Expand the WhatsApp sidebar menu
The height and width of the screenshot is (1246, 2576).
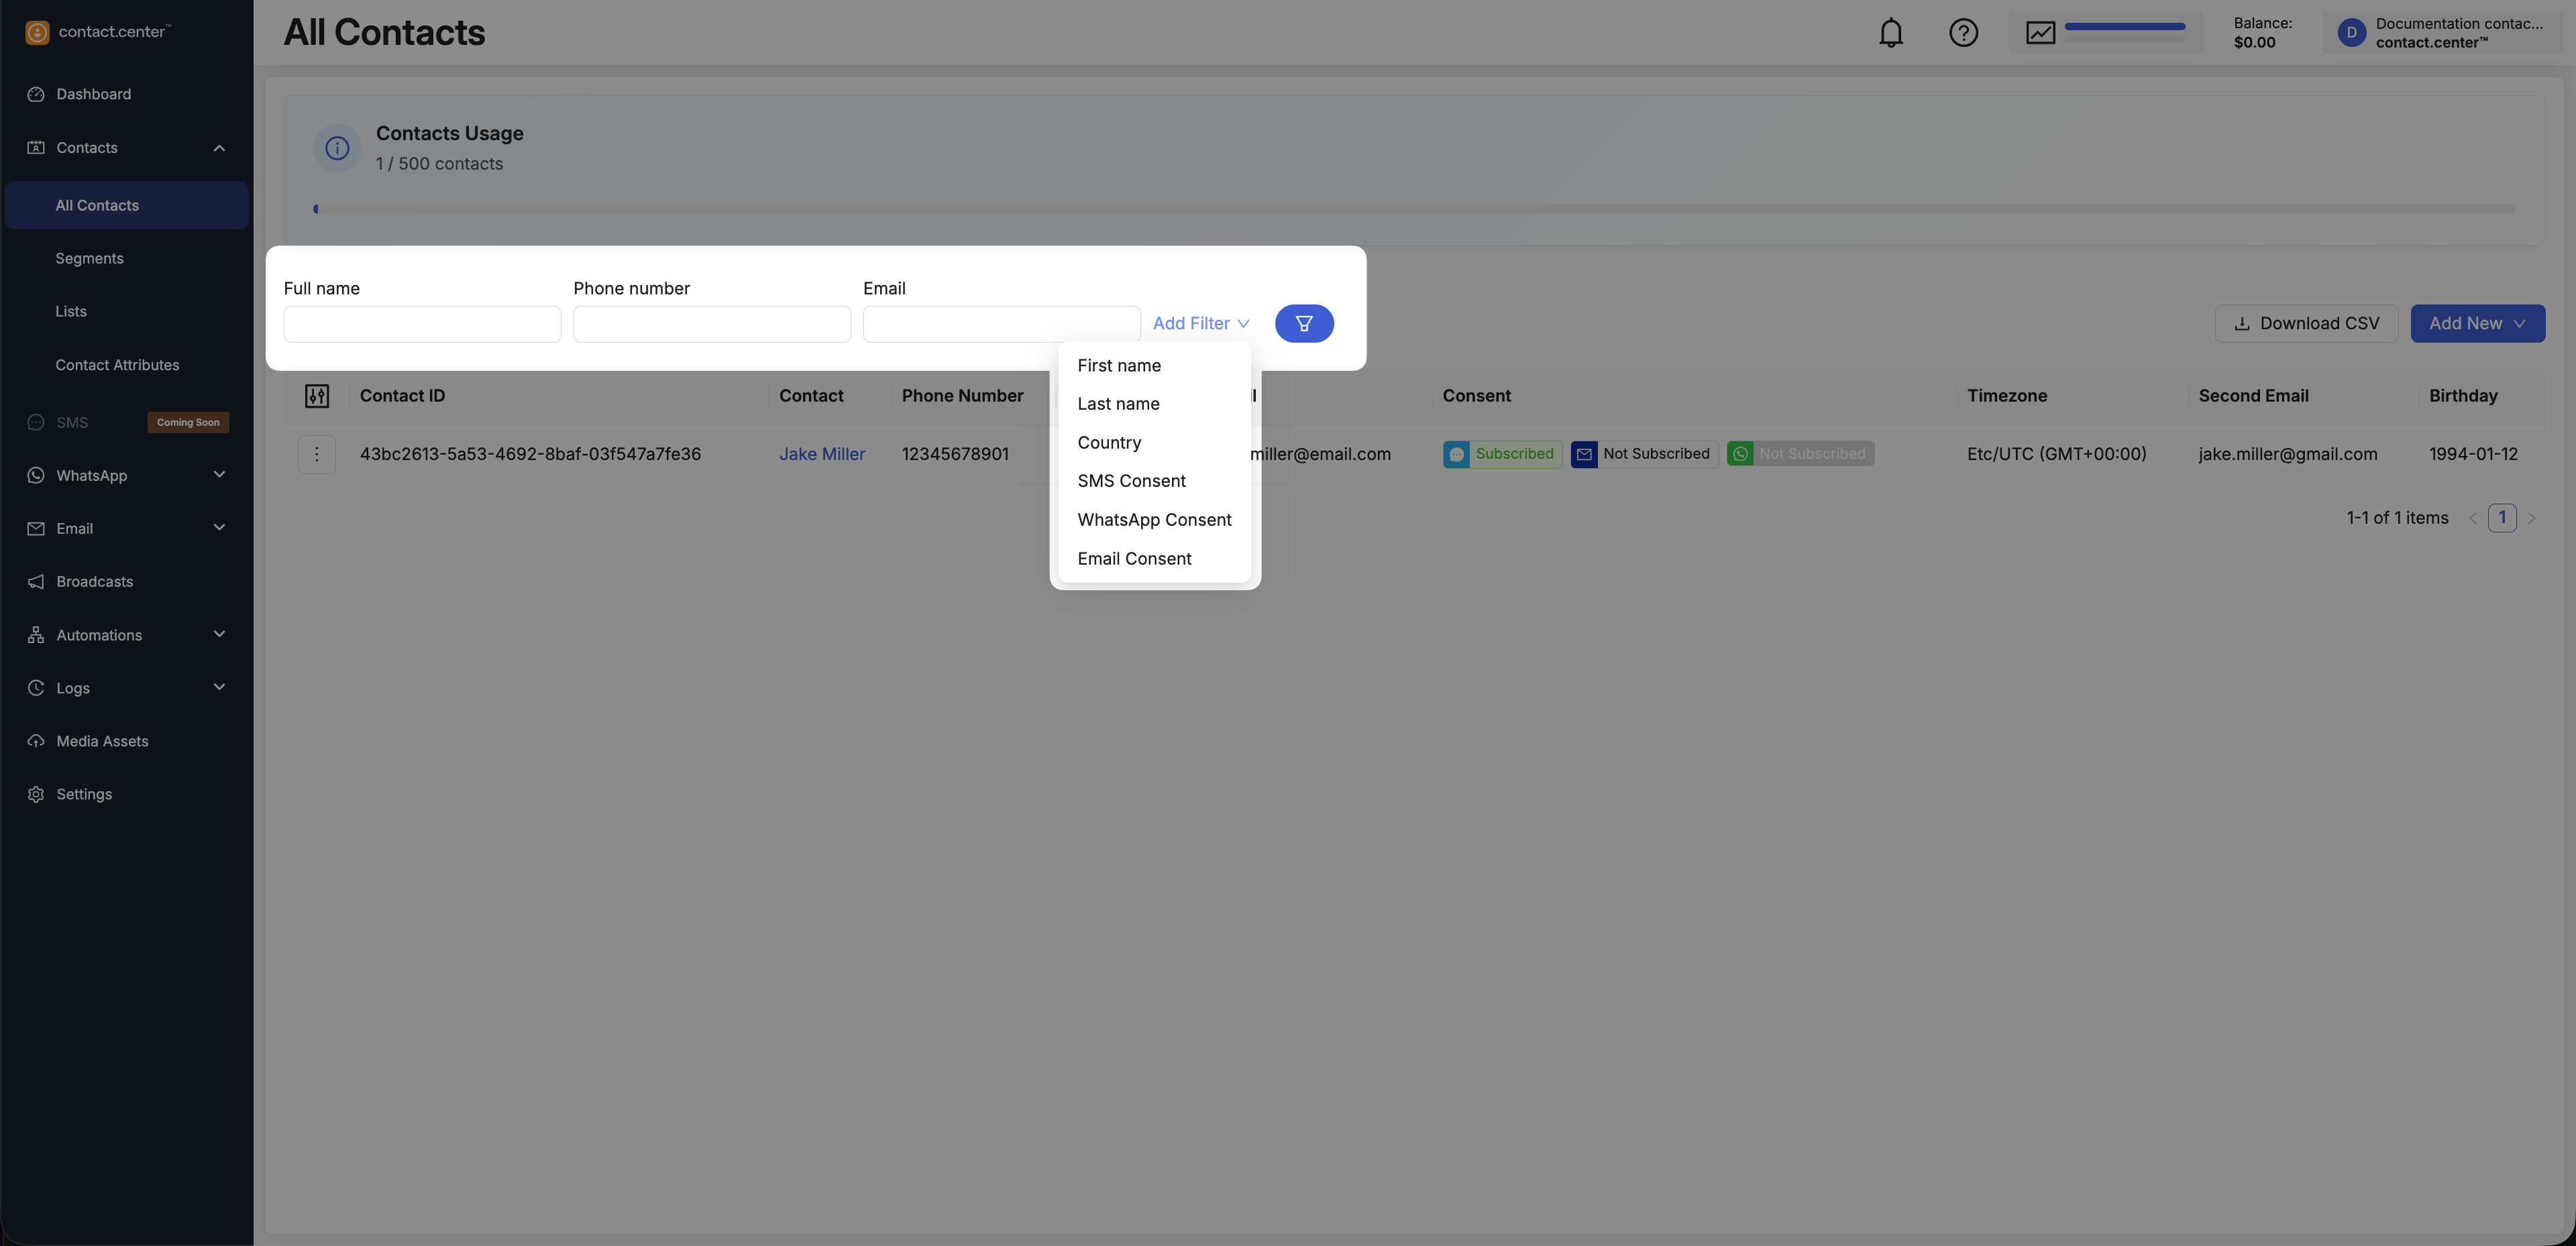click(x=219, y=475)
